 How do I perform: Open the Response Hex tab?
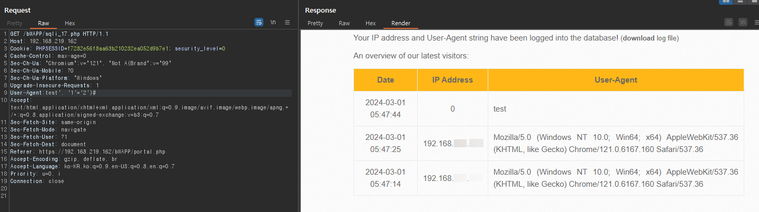click(371, 23)
